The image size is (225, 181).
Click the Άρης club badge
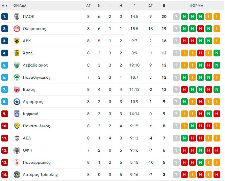[17, 53]
